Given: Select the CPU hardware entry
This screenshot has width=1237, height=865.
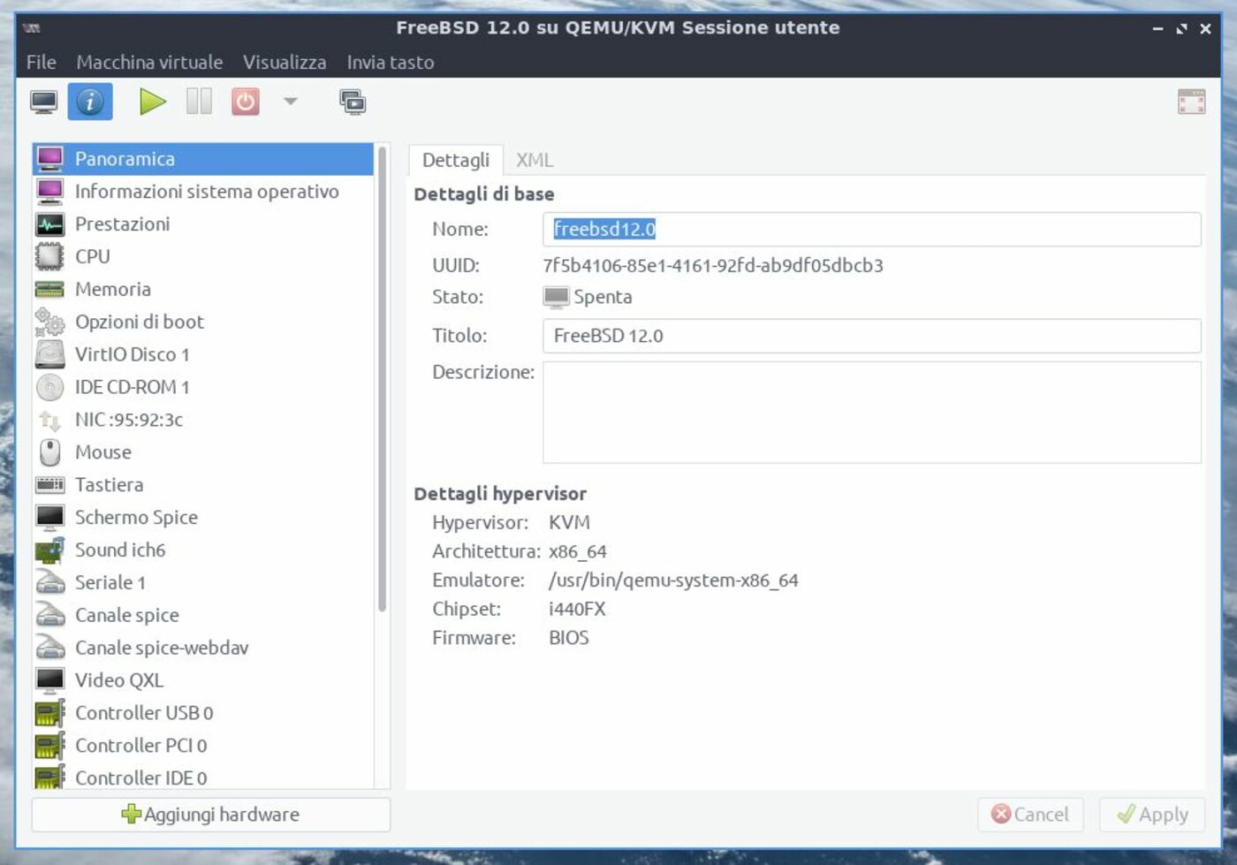Looking at the screenshot, I should tap(92, 256).
